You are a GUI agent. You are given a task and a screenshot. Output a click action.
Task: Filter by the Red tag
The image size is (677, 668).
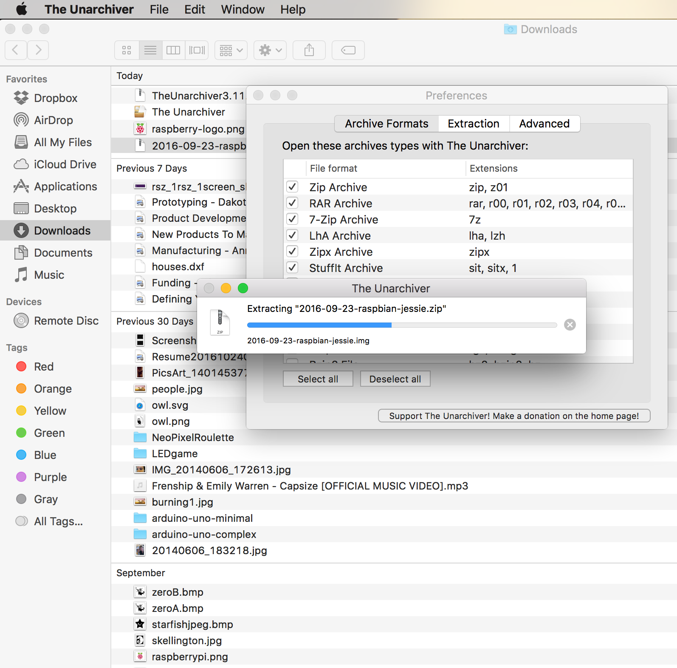click(x=55, y=367)
